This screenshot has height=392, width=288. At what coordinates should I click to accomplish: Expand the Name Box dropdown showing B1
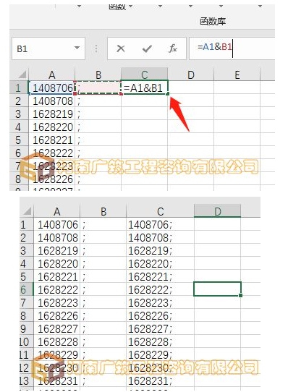(x=77, y=48)
